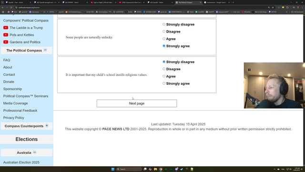Open the Clip Queue bookmark
305x172 pixels.
pos(34,12)
